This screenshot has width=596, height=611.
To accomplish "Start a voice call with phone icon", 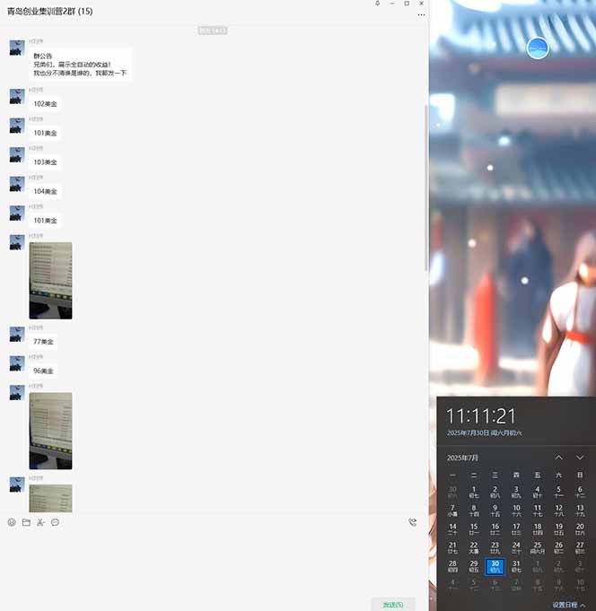I will 412,522.
